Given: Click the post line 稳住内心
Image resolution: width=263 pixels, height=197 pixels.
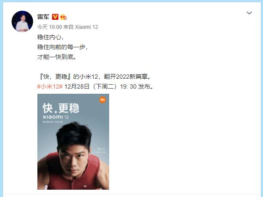Looking at the screenshot, I should point(50,37).
